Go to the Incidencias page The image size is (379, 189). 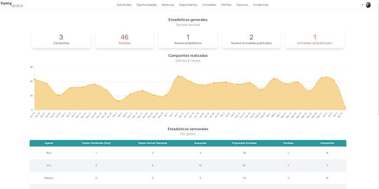click(261, 5)
